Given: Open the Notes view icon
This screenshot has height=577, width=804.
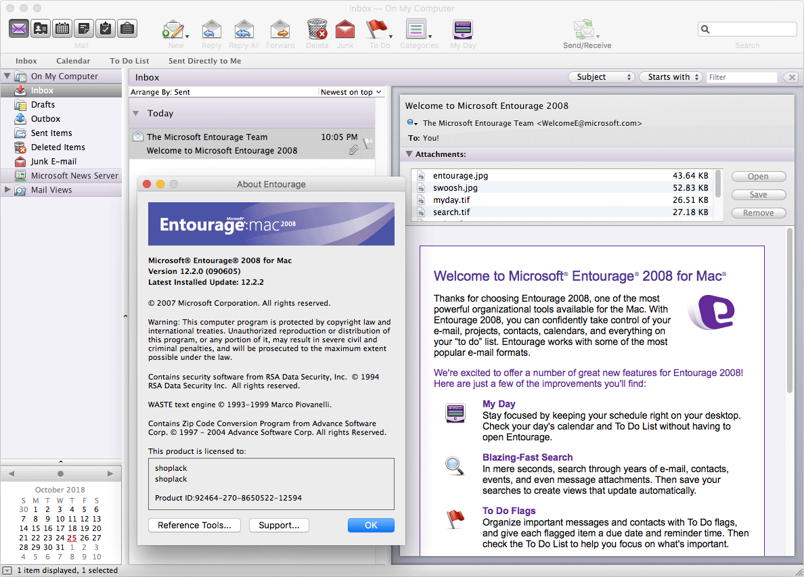Looking at the screenshot, I should [x=83, y=28].
